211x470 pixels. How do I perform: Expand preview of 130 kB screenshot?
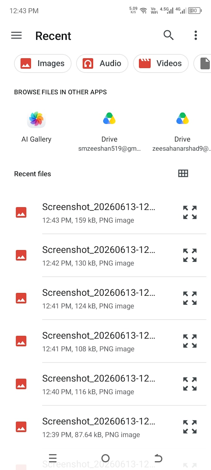tap(190, 255)
